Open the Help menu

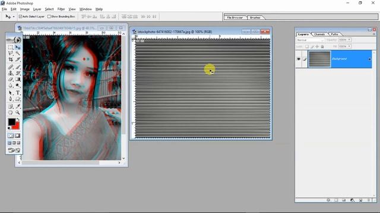tap(99, 9)
